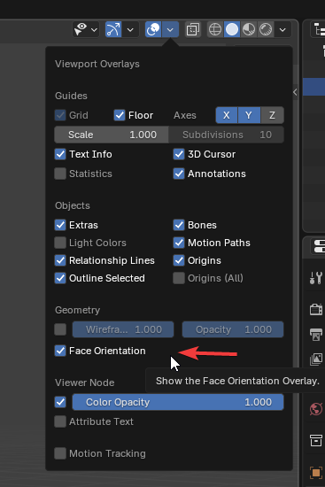Uncheck the Origins checkbox

tap(179, 260)
